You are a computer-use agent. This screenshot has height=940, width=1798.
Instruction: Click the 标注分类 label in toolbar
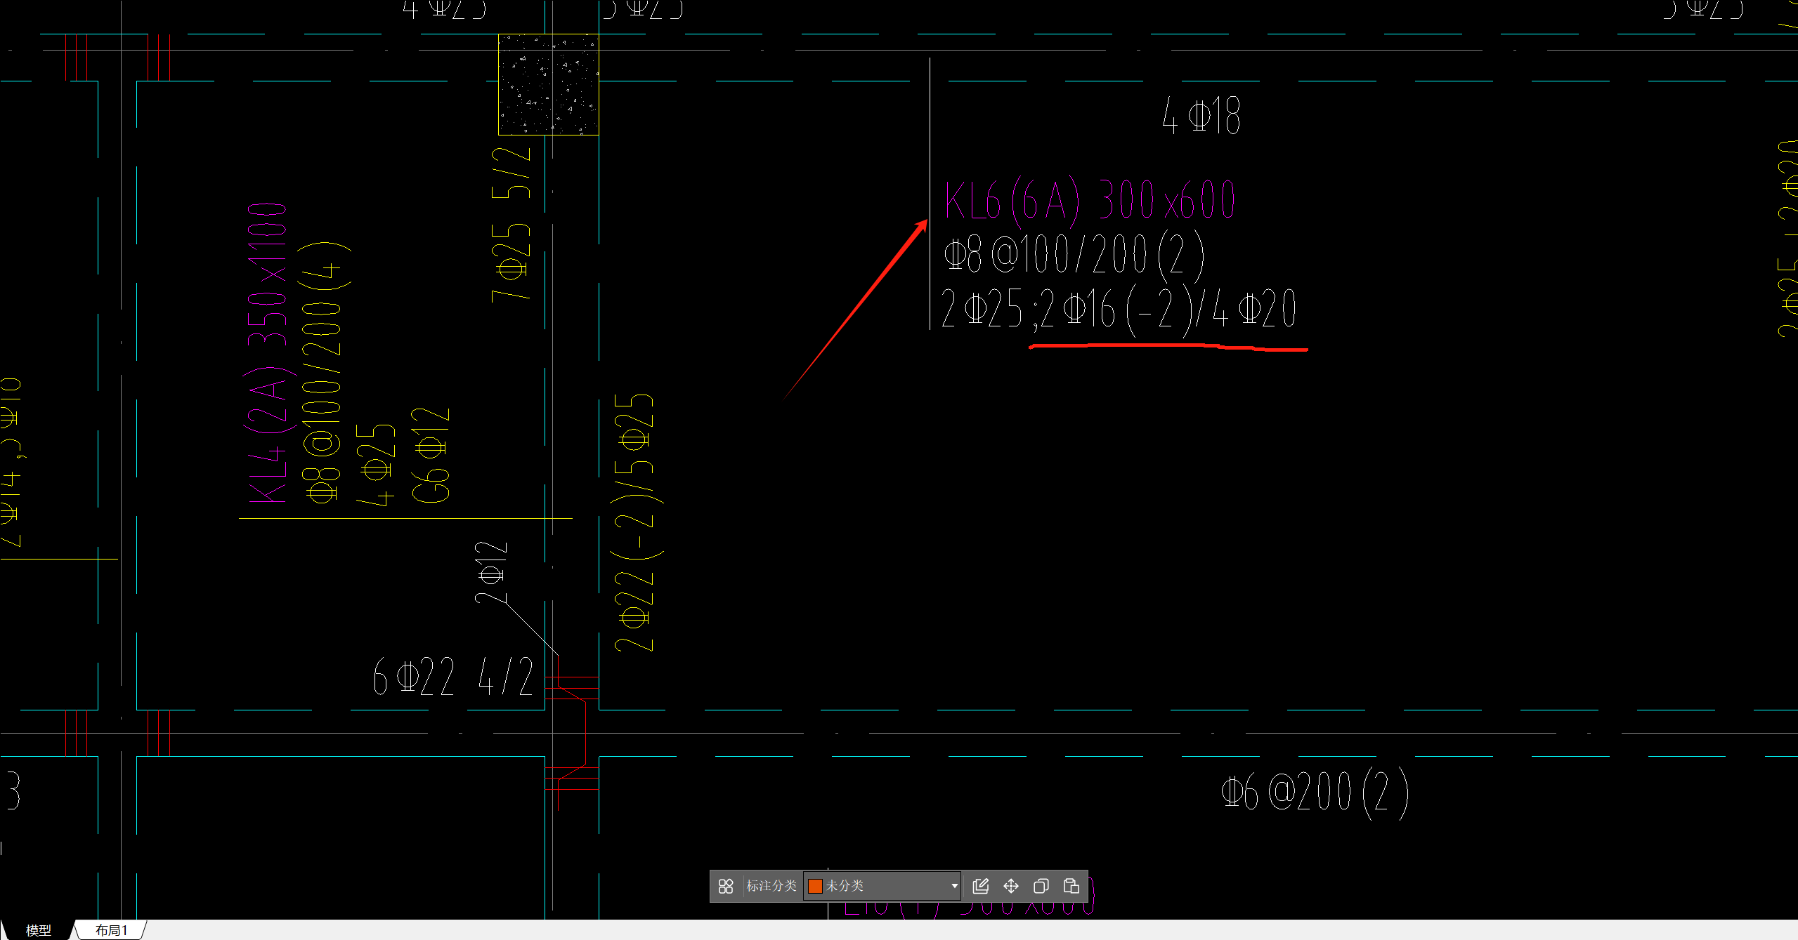pyautogui.click(x=771, y=886)
